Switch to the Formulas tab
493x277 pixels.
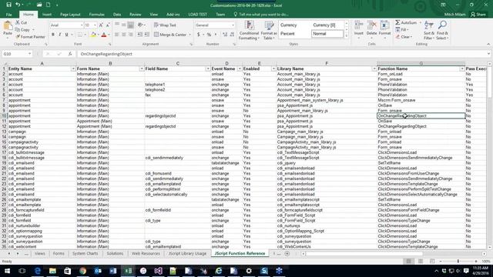(x=96, y=15)
